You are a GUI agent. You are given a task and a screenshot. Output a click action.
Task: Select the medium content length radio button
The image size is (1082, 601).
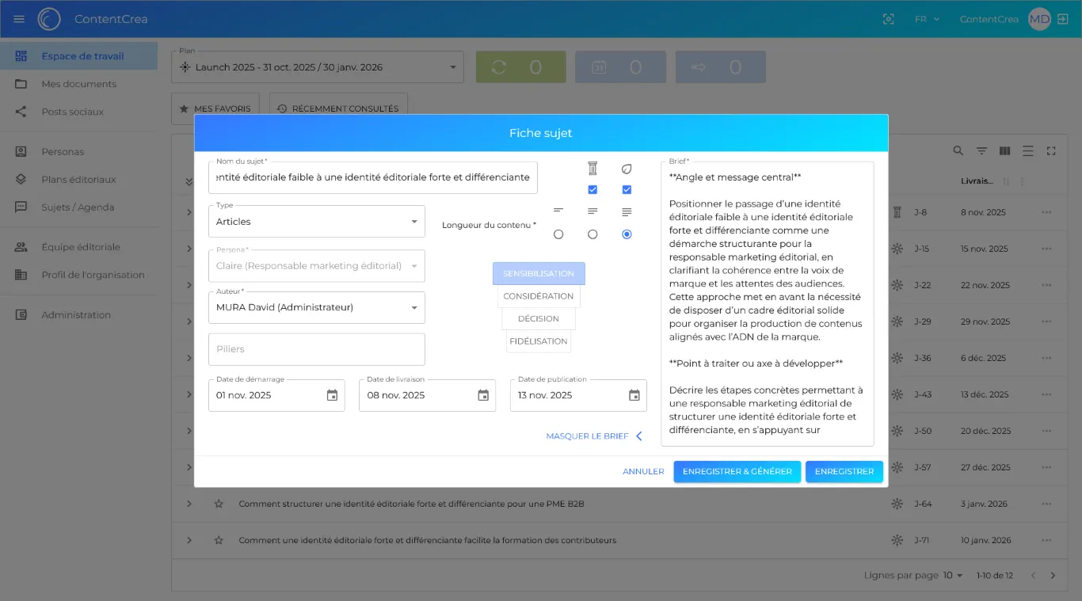[592, 234]
